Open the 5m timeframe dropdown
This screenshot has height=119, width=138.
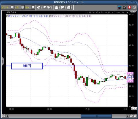(x=30, y=7)
